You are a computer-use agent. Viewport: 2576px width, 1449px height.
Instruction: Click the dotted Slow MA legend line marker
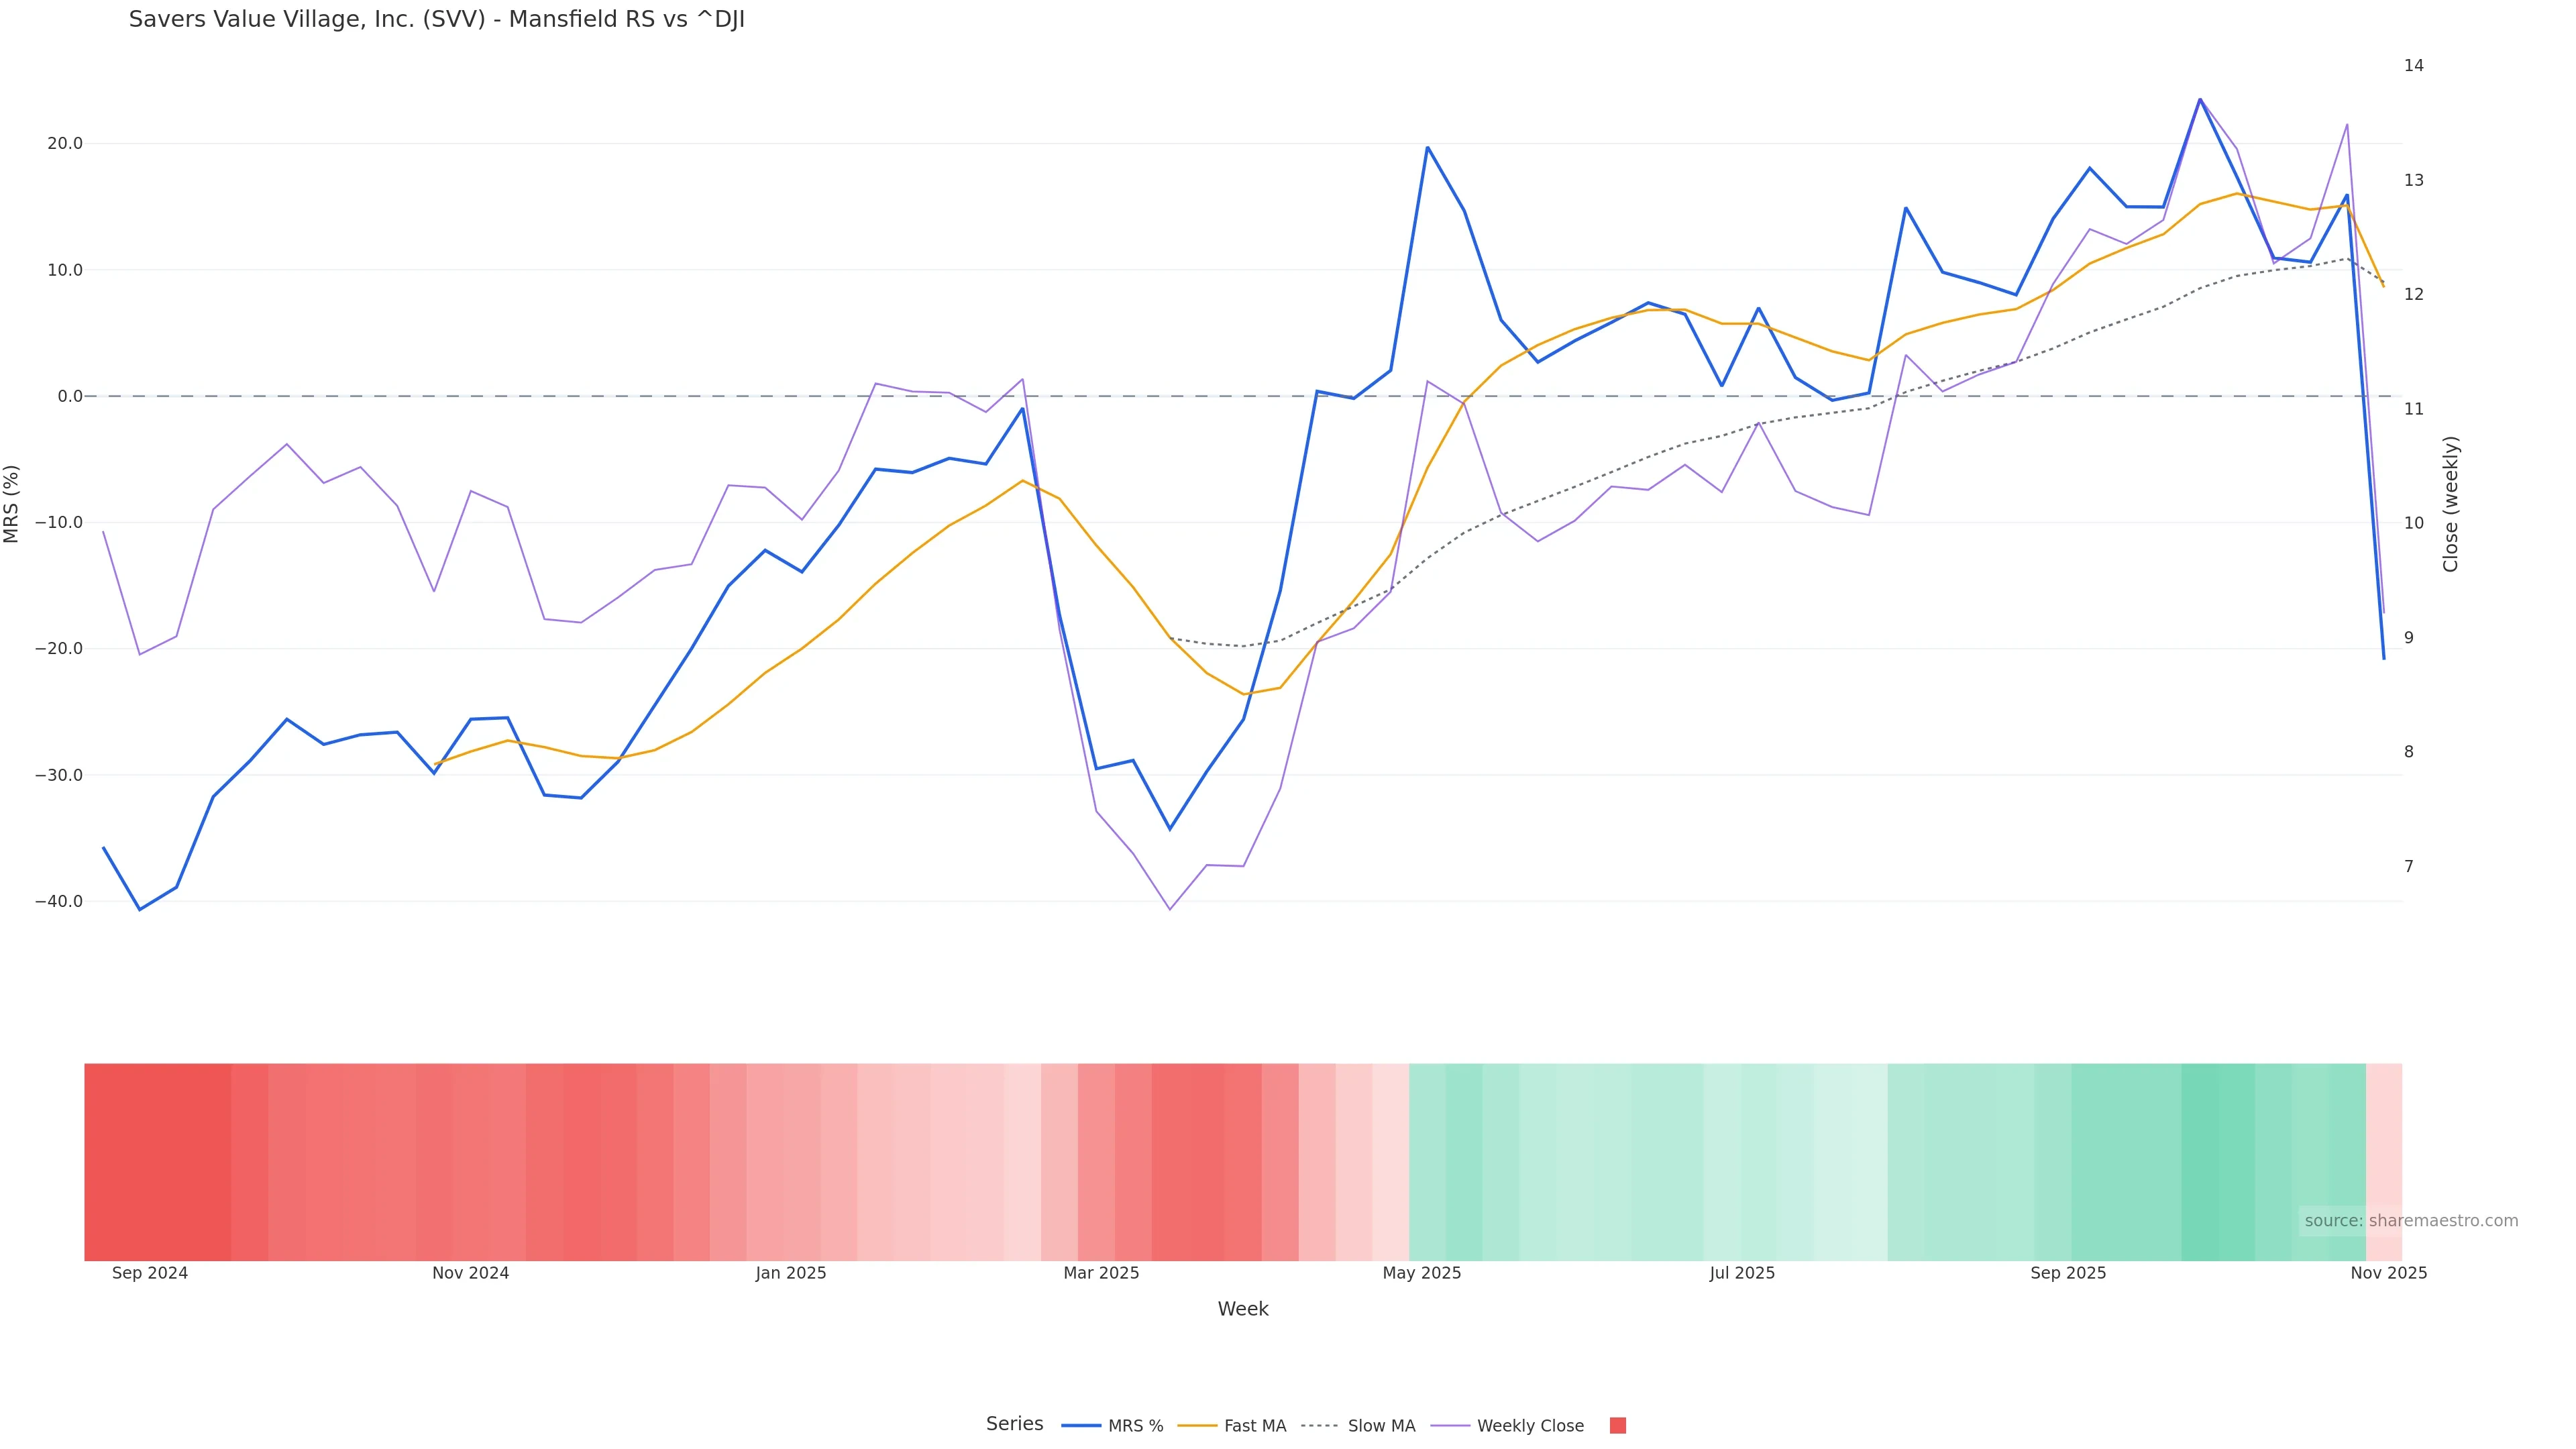(1320, 1426)
